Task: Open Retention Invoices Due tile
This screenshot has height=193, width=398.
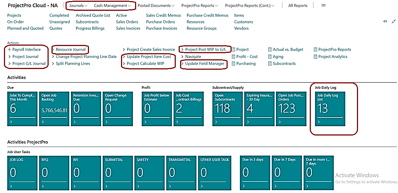Action: [x=86, y=109]
